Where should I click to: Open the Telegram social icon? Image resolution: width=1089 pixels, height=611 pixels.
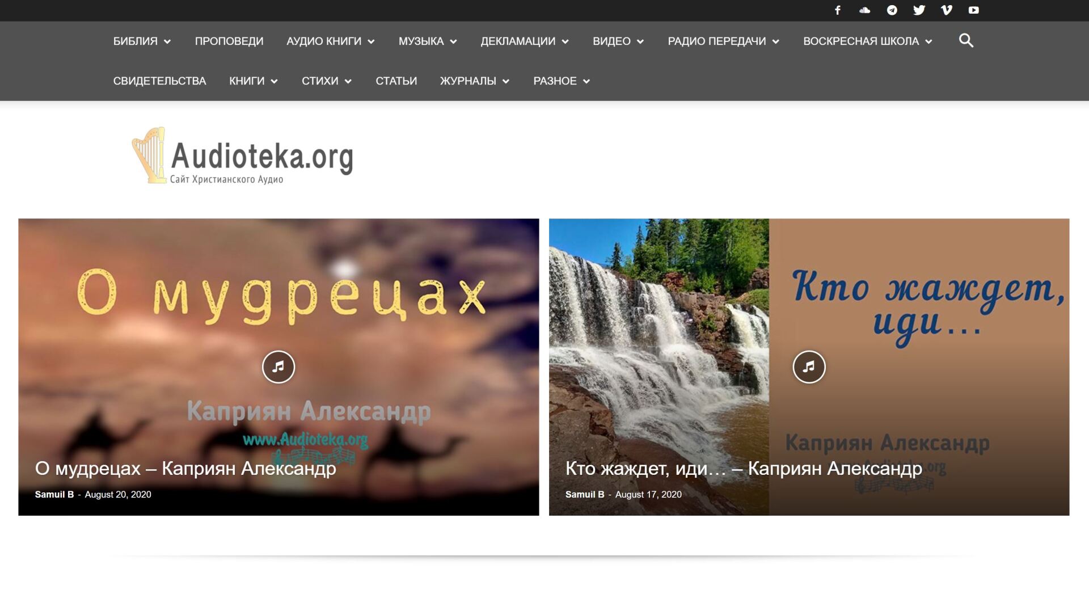coord(892,10)
